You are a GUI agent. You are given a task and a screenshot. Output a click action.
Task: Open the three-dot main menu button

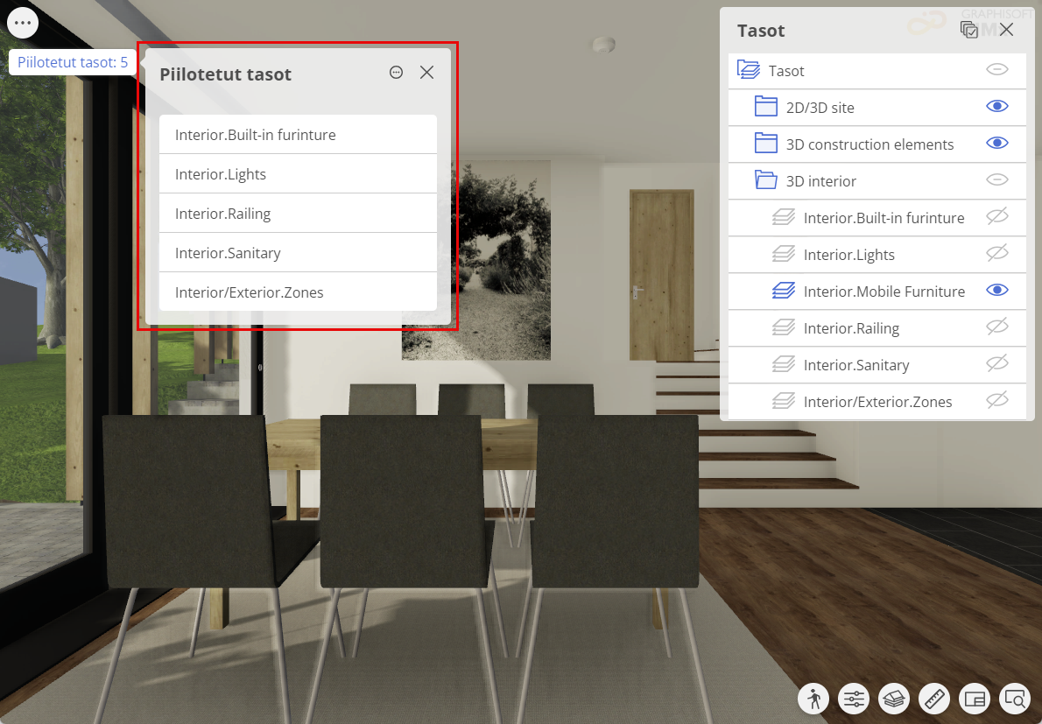tap(23, 23)
